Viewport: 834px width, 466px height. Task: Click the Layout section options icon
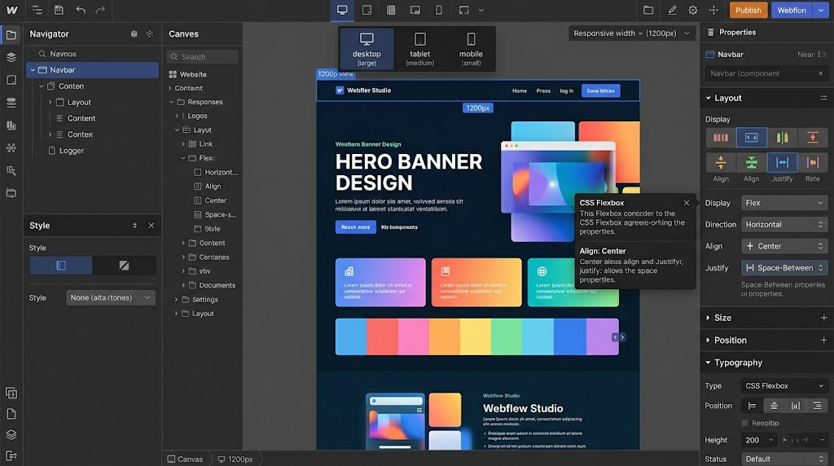click(x=823, y=98)
